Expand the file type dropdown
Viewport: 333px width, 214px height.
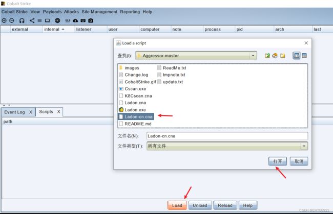[x=304, y=146]
